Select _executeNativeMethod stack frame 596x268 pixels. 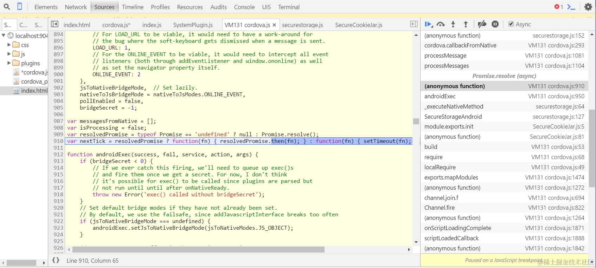click(504, 106)
